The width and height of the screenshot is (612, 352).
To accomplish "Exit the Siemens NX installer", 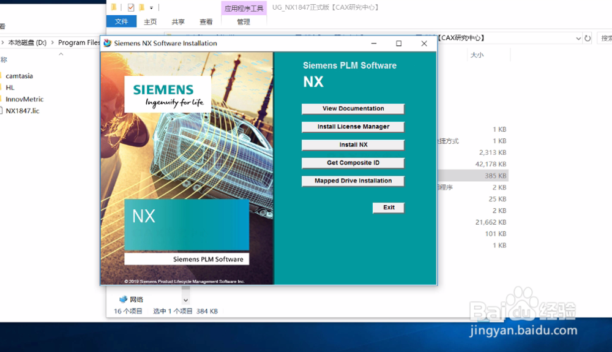I will (x=389, y=208).
